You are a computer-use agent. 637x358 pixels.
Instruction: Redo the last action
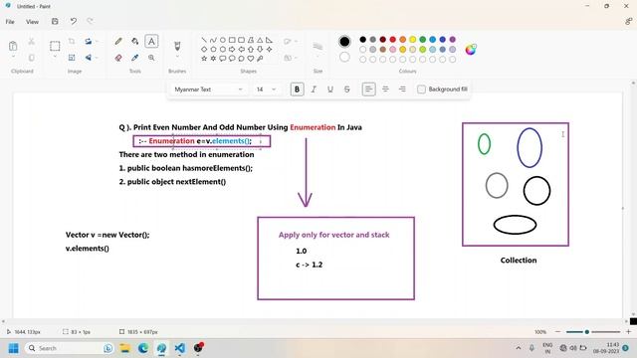(90, 21)
